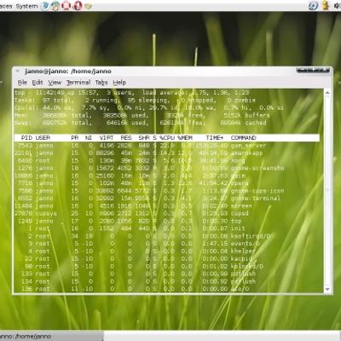Select the khelper process row
This screenshot has width=341, height=341.
(x=167, y=251)
